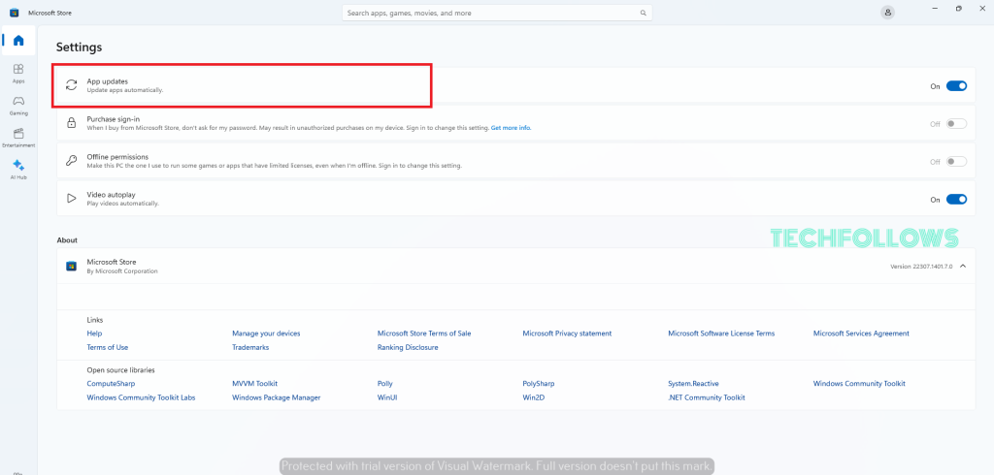
Task: Open the System.Reactive link
Action: tap(693, 384)
